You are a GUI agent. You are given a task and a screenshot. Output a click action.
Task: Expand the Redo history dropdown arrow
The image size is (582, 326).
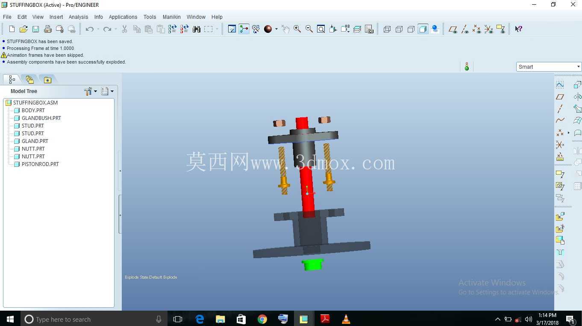115,29
